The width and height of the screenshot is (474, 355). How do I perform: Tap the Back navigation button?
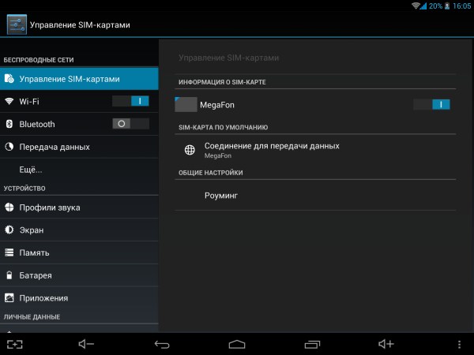tap(162, 344)
